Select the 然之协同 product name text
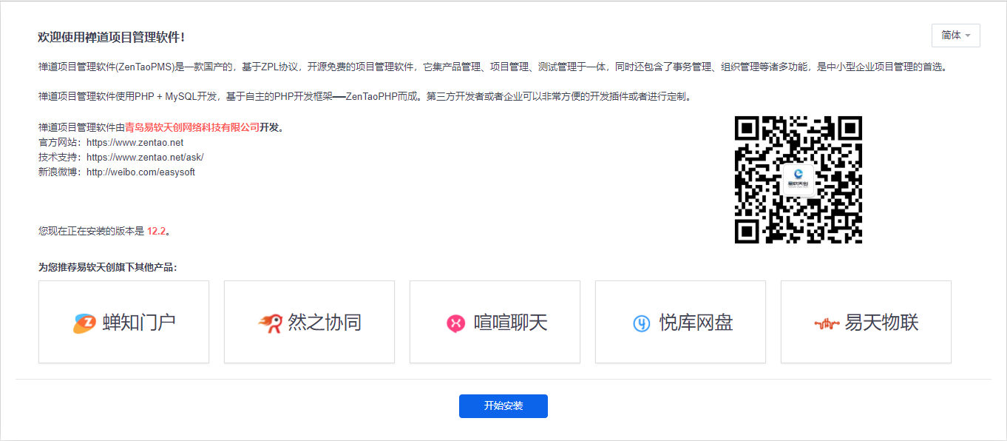Viewport: 1007px width, 441px height. coord(325,323)
